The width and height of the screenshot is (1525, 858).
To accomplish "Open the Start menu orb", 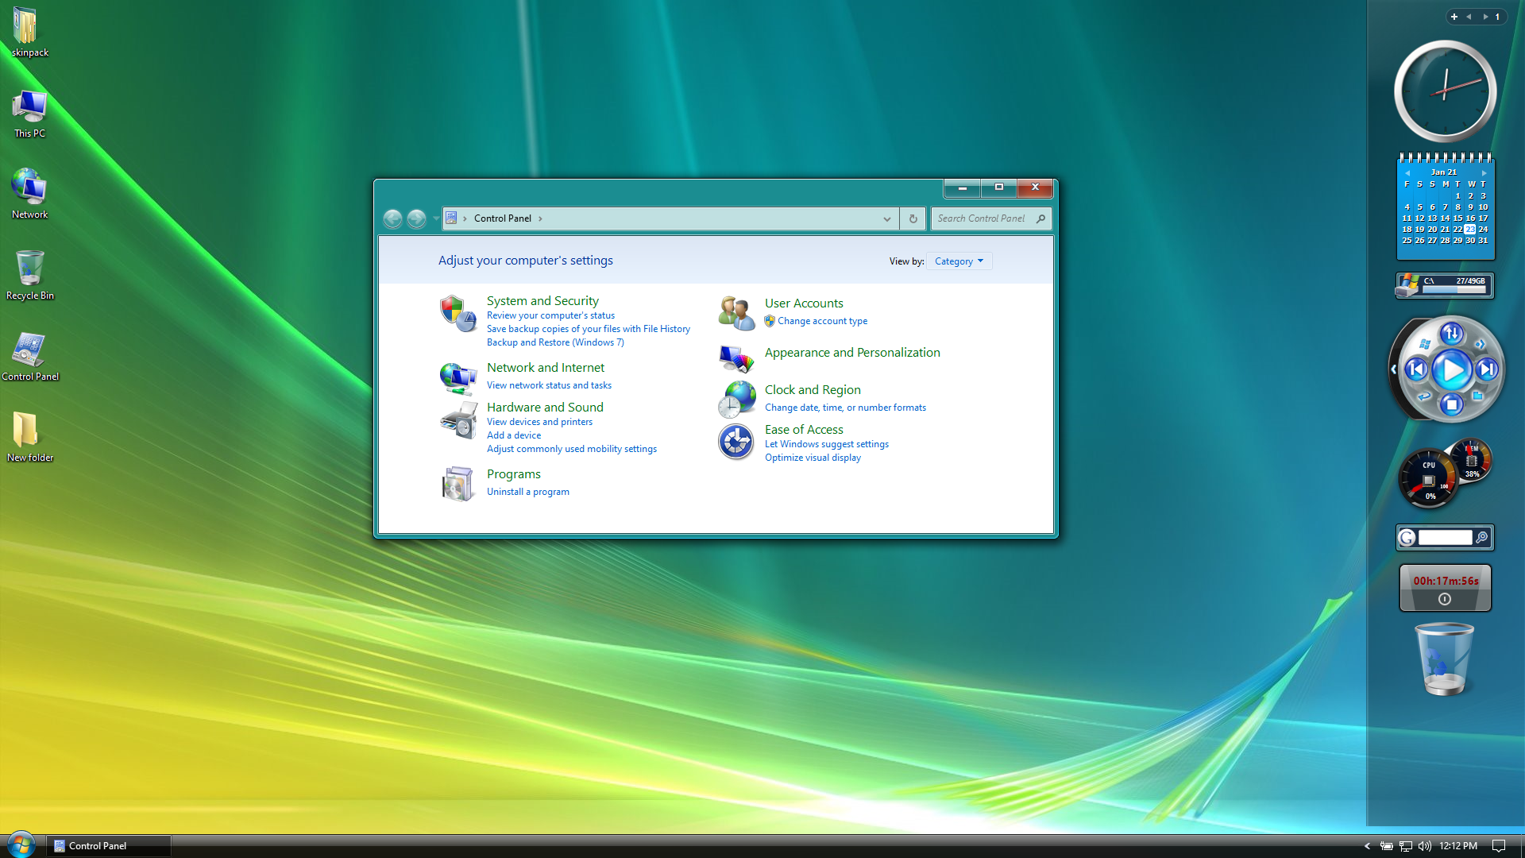I will [21, 844].
